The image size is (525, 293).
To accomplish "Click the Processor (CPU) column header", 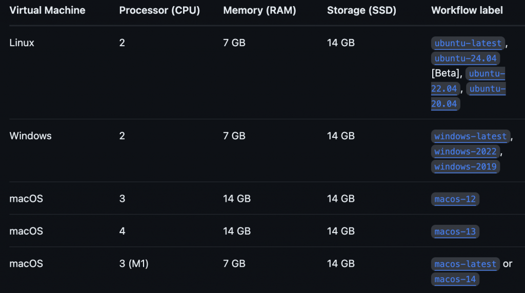I will tap(159, 10).
